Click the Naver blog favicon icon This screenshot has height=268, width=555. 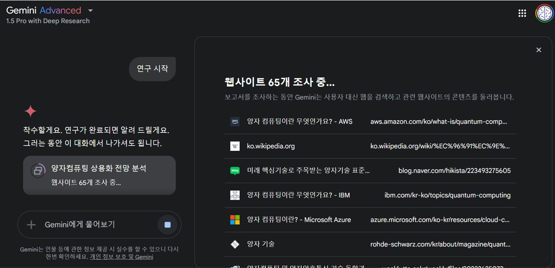pyautogui.click(x=235, y=171)
